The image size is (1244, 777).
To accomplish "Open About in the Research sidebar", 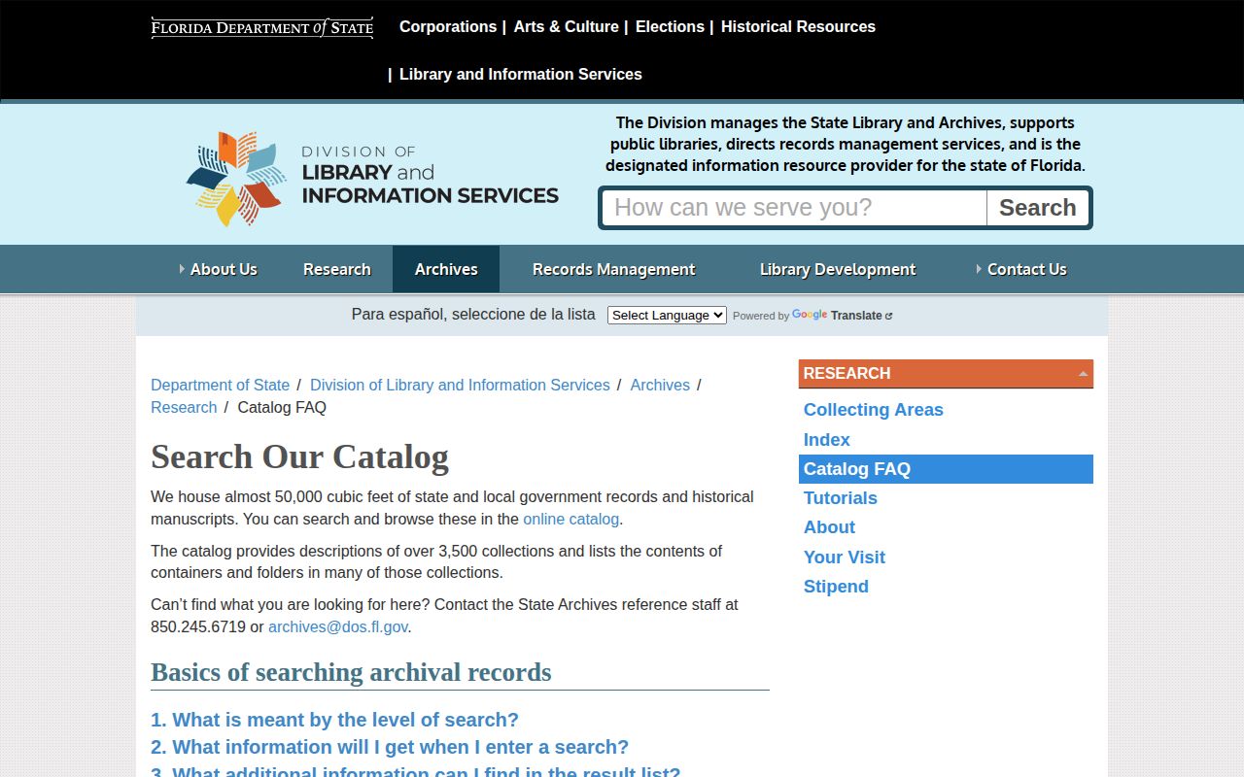I will pyautogui.click(x=829, y=527).
